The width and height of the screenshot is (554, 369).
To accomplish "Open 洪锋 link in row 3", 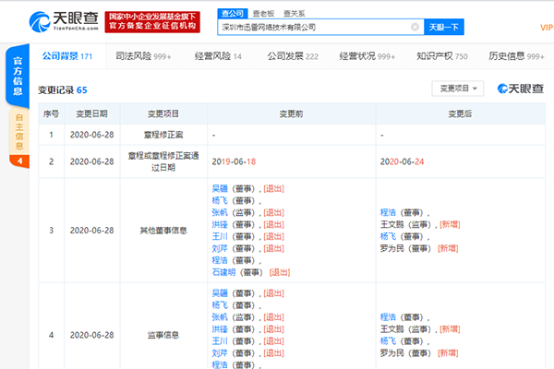I will point(220,224).
